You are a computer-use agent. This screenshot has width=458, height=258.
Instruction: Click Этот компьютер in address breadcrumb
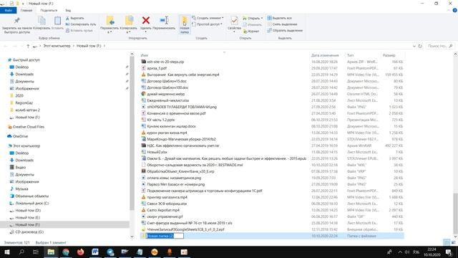[x=57, y=46]
